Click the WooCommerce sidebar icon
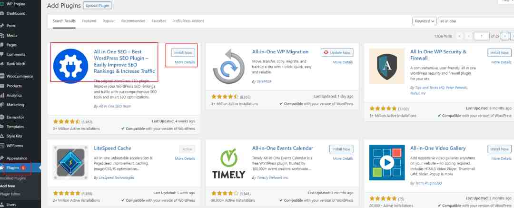The width and height of the screenshot is (514, 208). (2, 76)
